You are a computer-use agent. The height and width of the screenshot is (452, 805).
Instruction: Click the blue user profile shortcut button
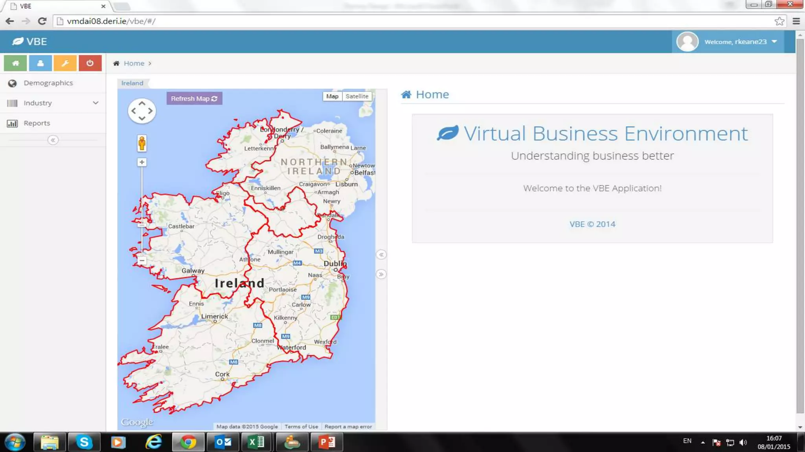pos(40,63)
